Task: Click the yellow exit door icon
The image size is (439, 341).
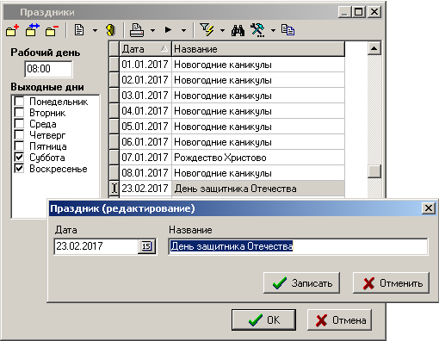Action: point(111,30)
